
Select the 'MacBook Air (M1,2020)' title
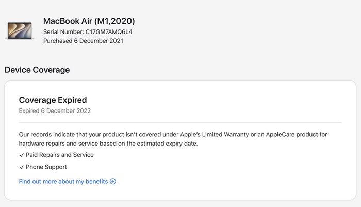click(89, 21)
